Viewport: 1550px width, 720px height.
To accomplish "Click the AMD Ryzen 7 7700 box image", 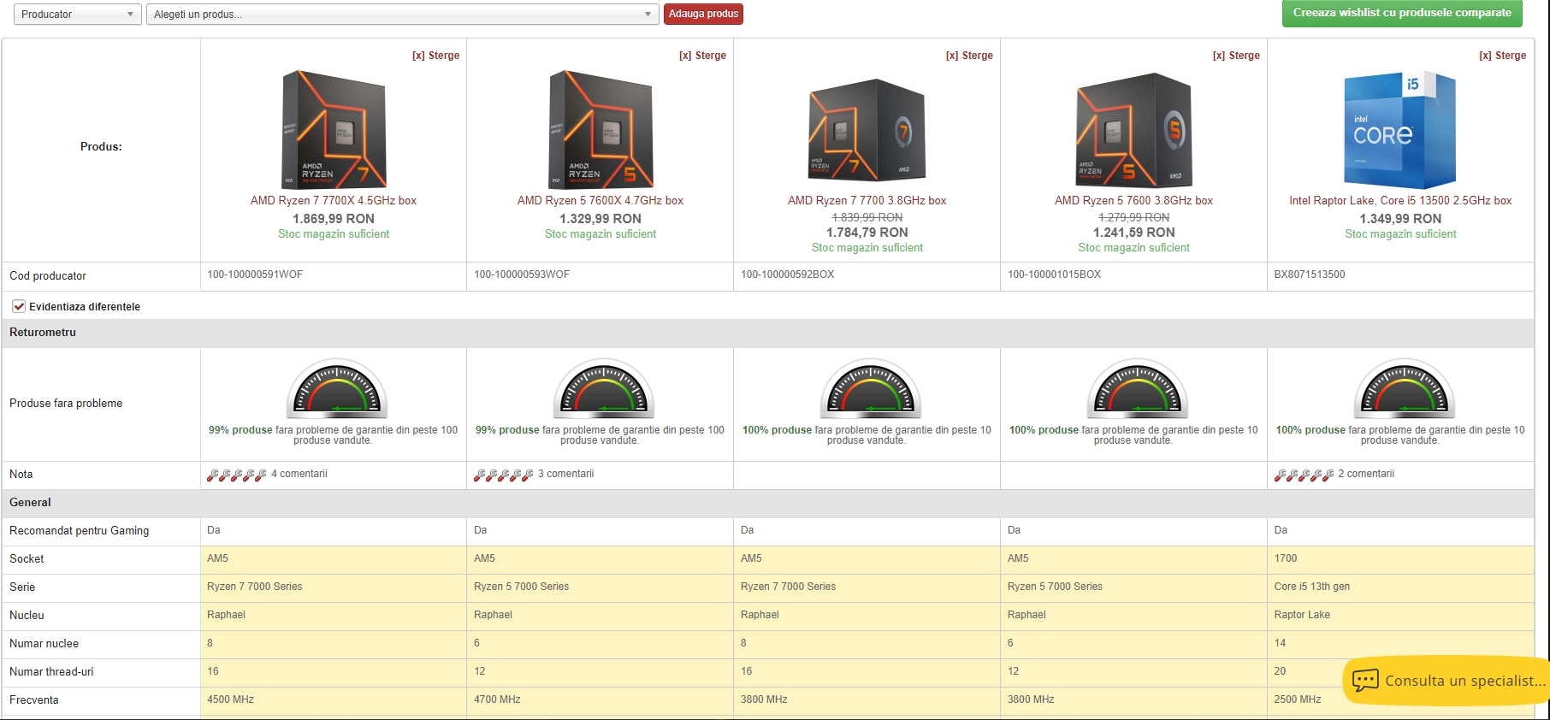I will [x=867, y=129].
